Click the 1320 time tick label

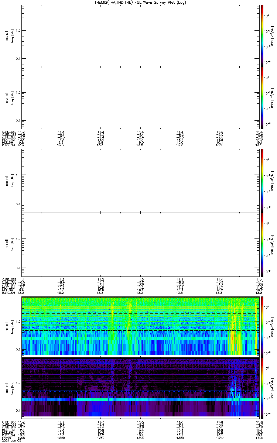[180, 437]
